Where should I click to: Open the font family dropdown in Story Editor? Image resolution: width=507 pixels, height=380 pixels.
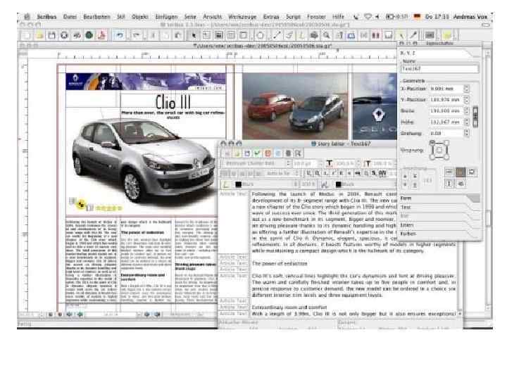coord(256,163)
